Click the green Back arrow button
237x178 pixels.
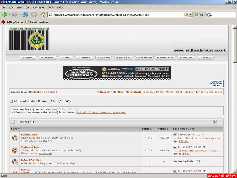pyautogui.click(x=4, y=15)
